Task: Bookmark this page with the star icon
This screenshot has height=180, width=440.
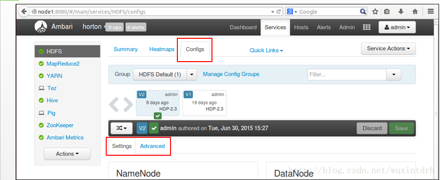Action: pos(375,12)
